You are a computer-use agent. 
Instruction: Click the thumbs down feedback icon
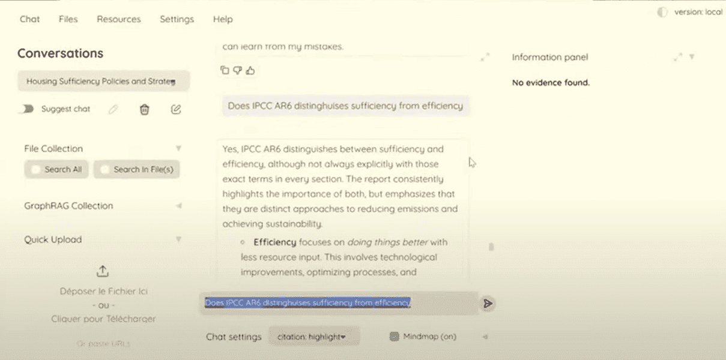point(237,70)
